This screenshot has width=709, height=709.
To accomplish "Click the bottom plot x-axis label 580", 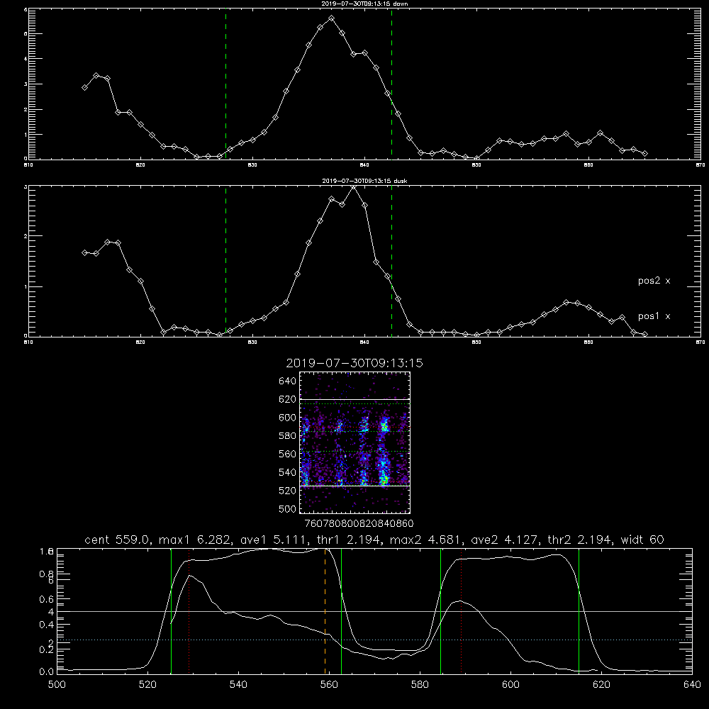I will pyautogui.click(x=420, y=685).
